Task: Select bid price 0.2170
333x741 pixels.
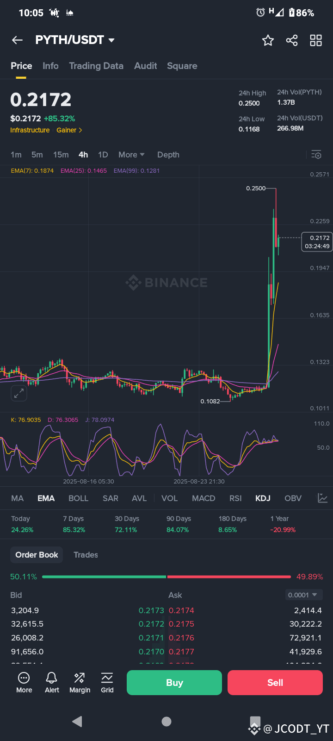Action: click(x=151, y=652)
